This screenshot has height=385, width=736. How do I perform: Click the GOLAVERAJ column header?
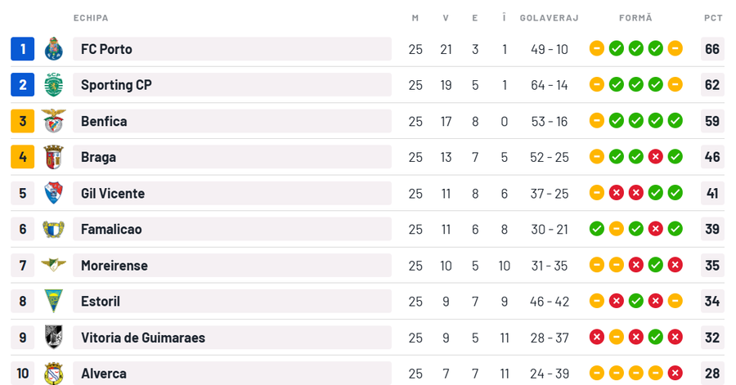point(550,18)
